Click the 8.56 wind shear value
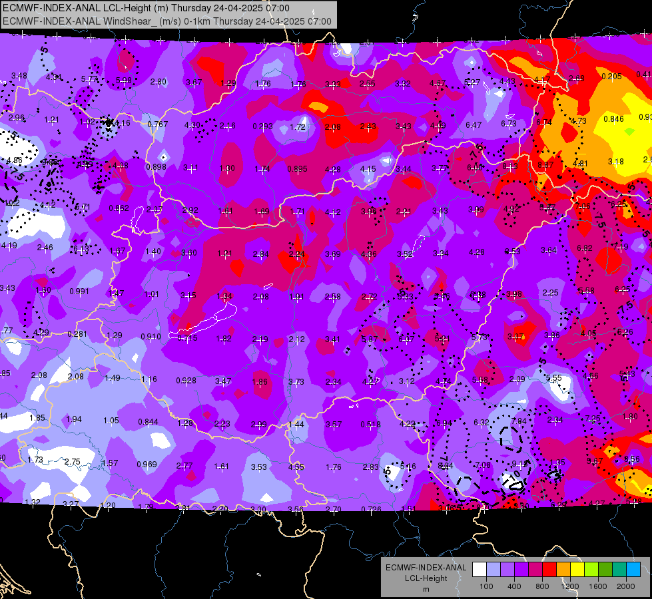This screenshot has height=599, width=652. [x=632, y=459]
